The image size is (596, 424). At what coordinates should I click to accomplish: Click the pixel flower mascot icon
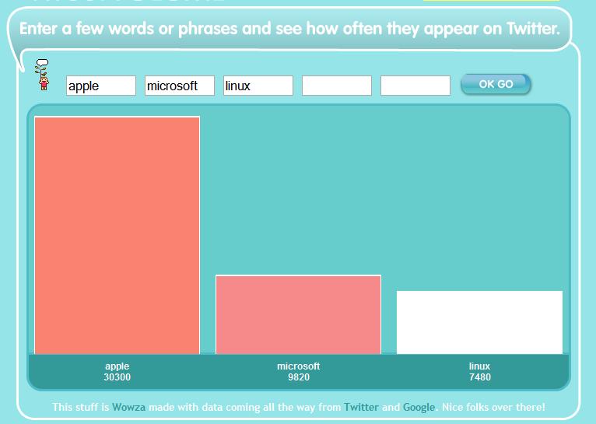pos(44,74)
